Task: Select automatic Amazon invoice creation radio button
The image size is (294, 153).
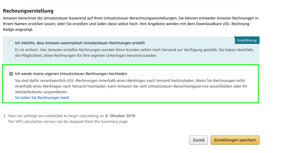Action: point(11,43)
